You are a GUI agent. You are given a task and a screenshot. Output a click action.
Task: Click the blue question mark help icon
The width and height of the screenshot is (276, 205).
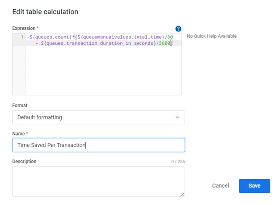tap(178, 29)
